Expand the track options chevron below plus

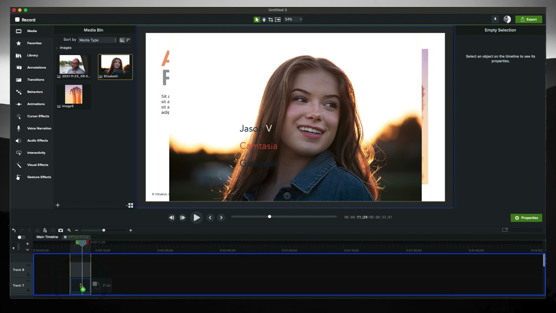[27, 250]
